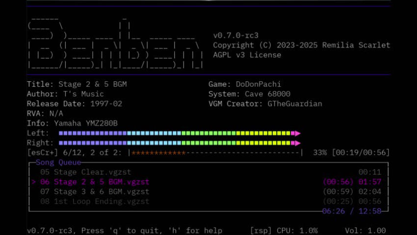Click the '(00:59) 02:04' duration of track 07
Viewport: 417px width, 235px height.
click(352, 192)
